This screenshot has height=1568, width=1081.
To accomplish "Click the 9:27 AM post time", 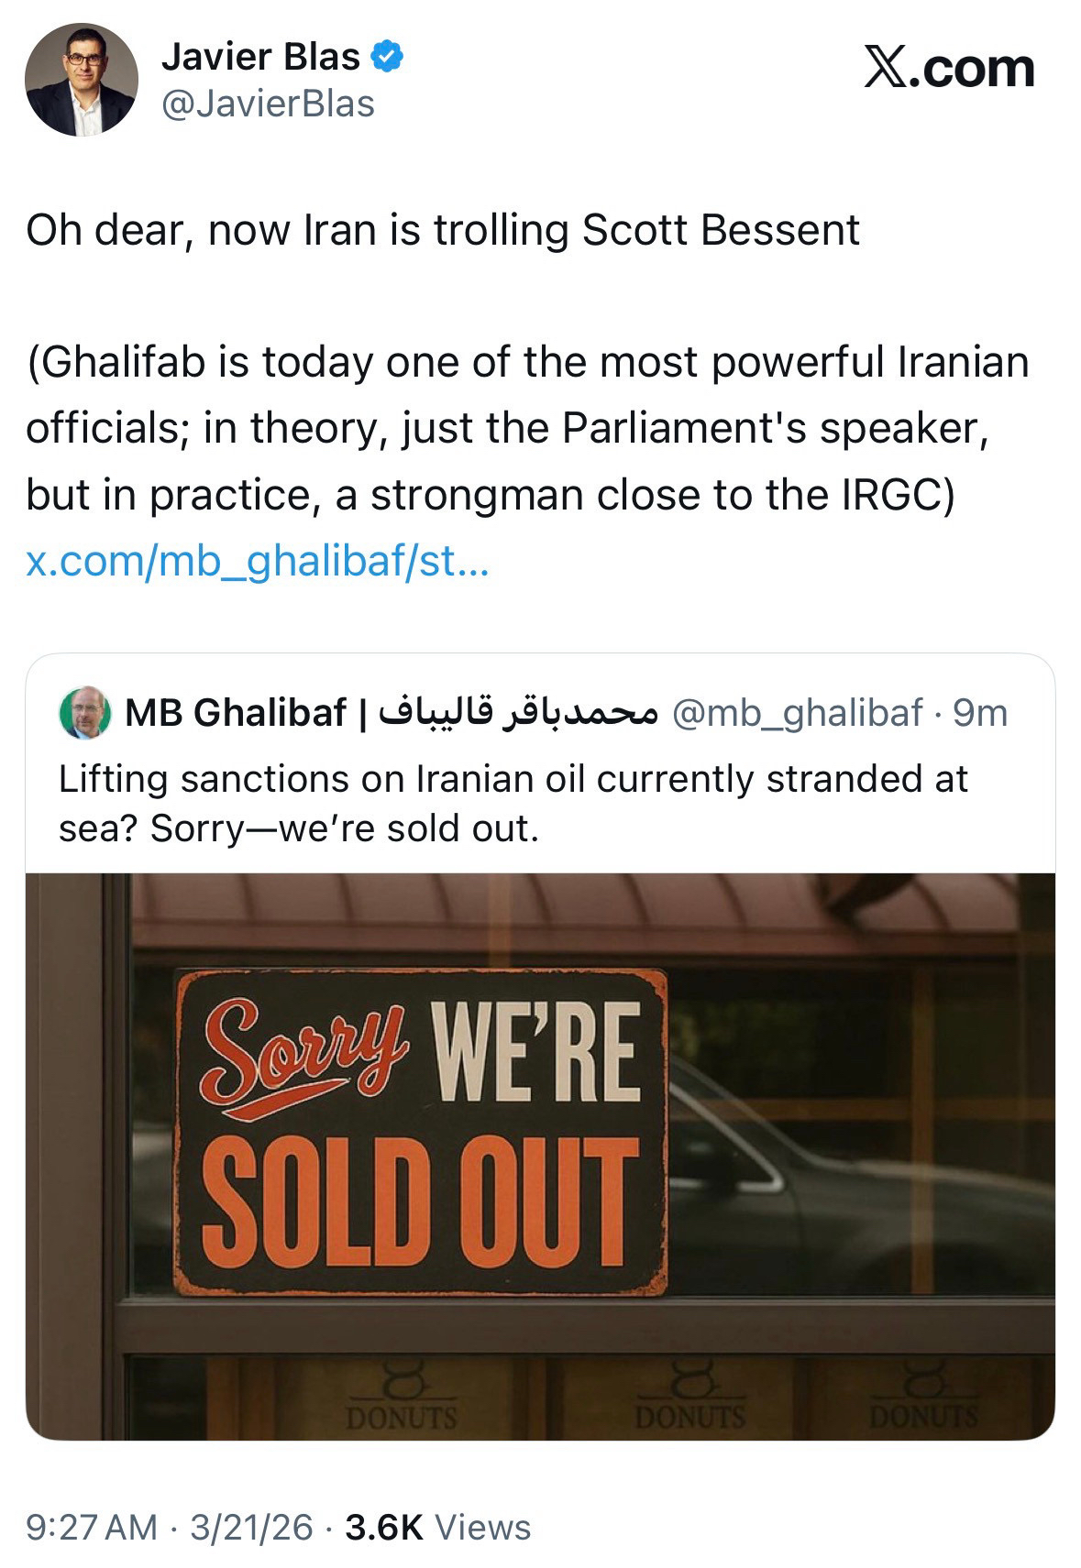I will coord(92,1527).
